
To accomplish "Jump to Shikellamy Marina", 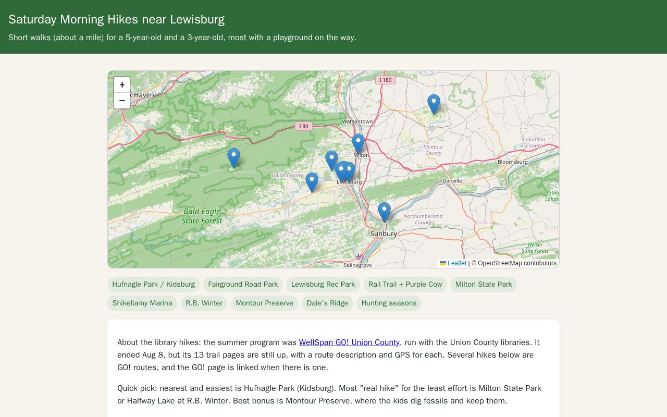I will [142, 303].
